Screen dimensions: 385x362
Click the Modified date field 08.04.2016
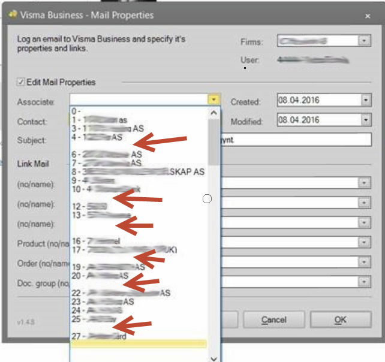[319, 120]
